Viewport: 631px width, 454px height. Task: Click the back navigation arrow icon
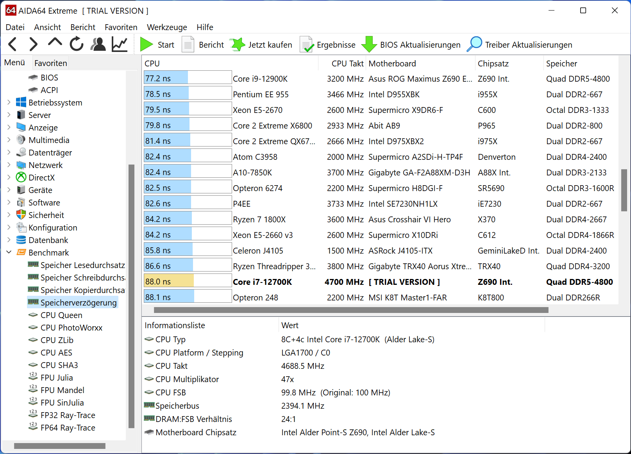point(12,44)
